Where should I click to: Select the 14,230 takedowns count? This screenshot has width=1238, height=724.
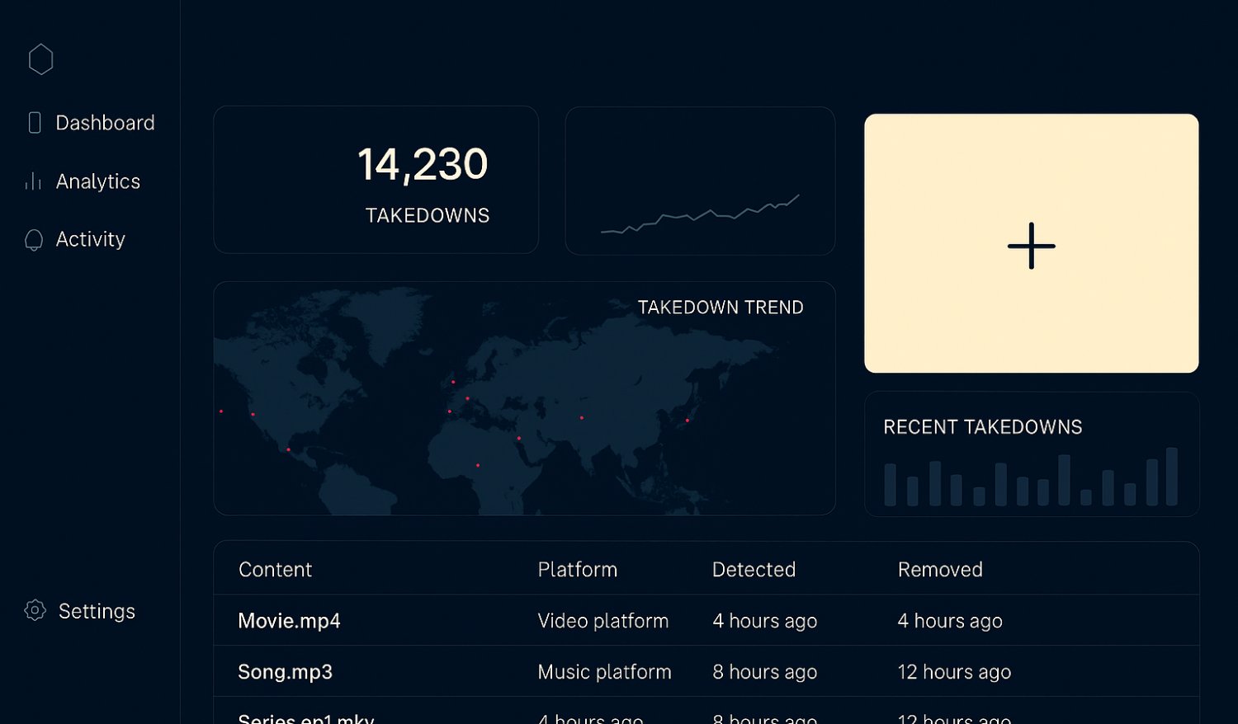[x=423, y=164]
